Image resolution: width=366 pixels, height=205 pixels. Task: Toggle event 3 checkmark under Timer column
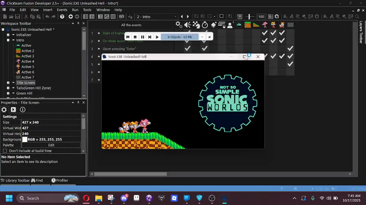pyautogui.click(x=205, y=49)
